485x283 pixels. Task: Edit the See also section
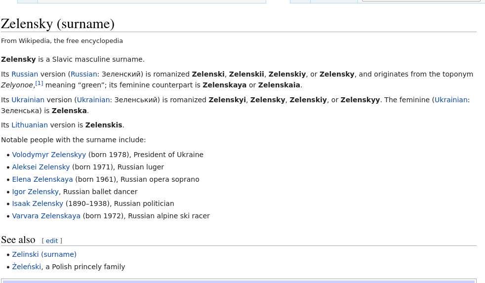[x=52, y=241]
